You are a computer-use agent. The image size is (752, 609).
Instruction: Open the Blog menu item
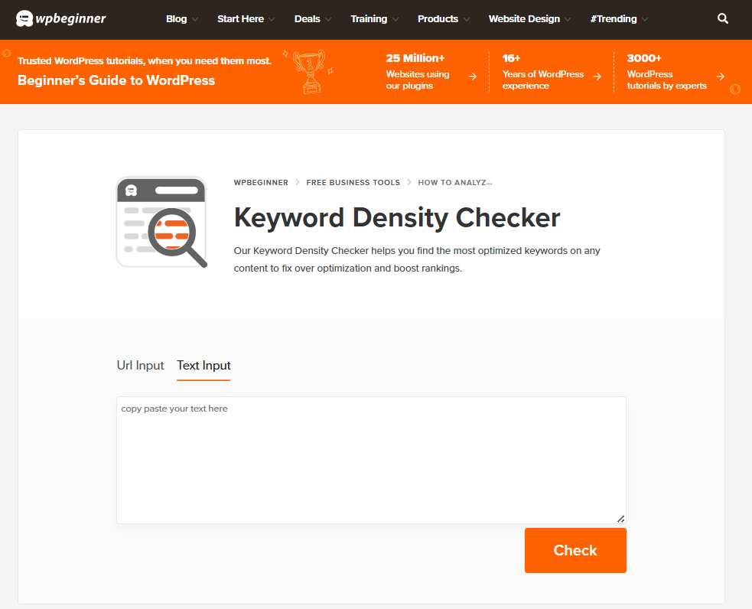coord(177,18)
